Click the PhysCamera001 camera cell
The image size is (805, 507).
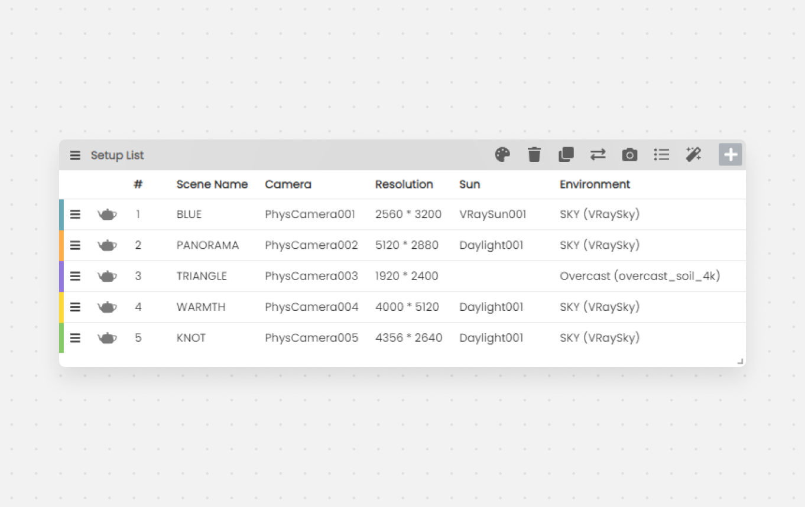(310, 214)
